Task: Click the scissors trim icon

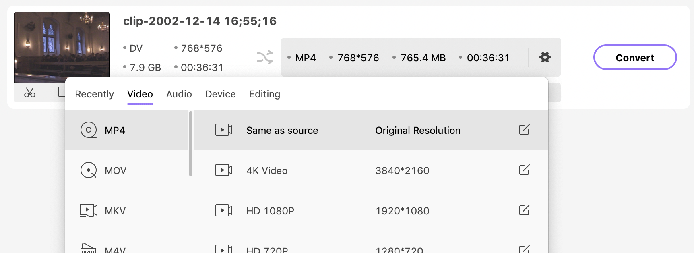Action: coord(30,93)
